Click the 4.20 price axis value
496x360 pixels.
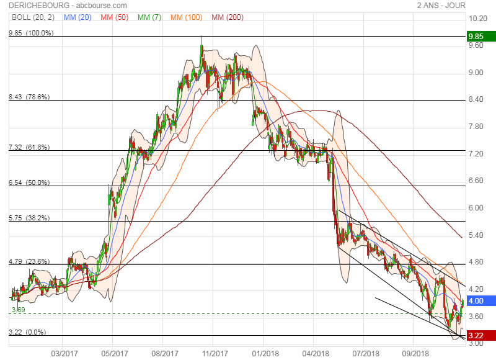click(x=476, y=289)
